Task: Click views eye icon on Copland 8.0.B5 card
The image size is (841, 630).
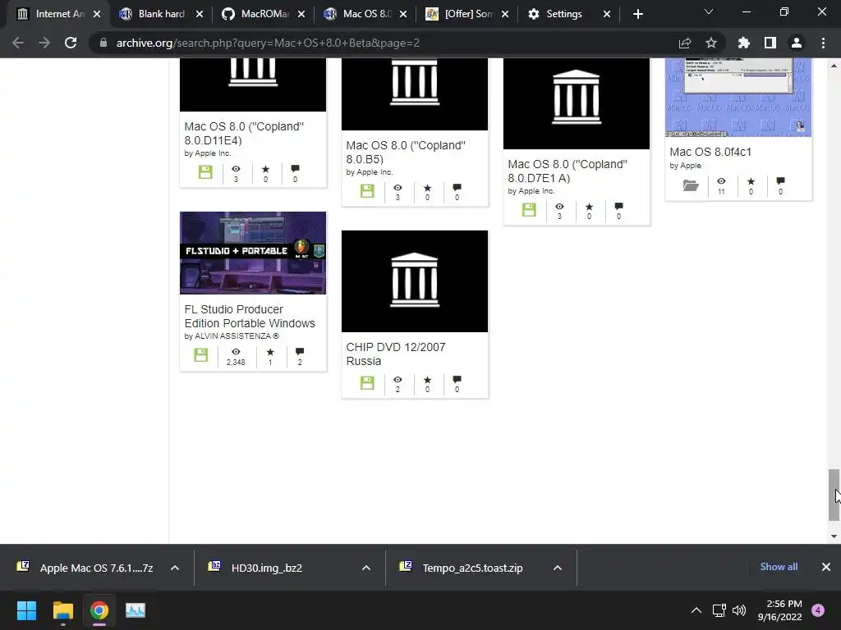Action: 398,188
